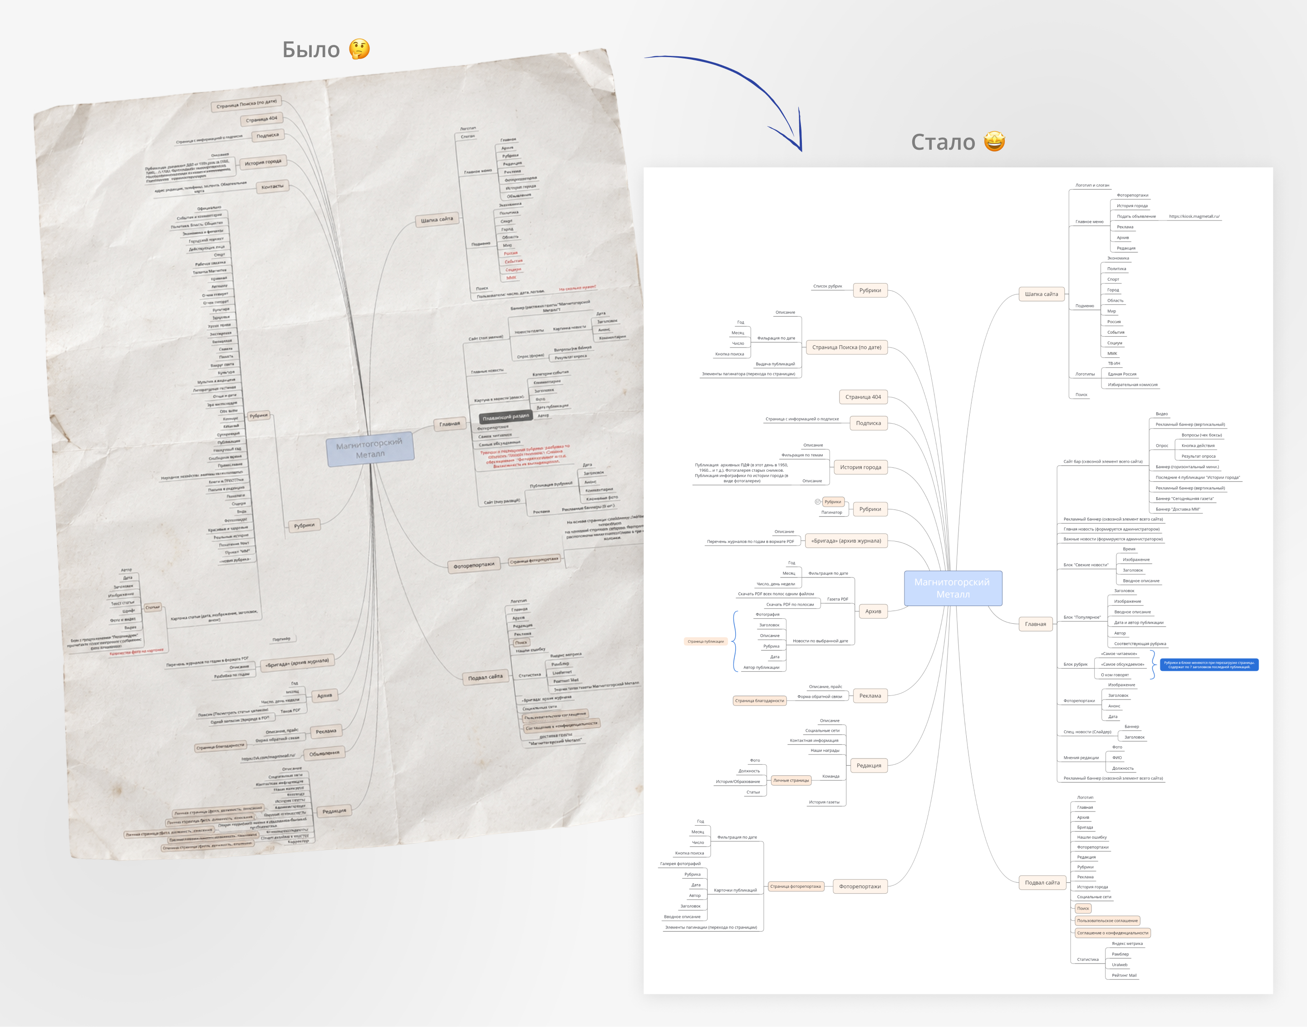Click Пользовательское соглашение node in Стало map
The image size is (1307, 1027).
(x=1107, y=920)
